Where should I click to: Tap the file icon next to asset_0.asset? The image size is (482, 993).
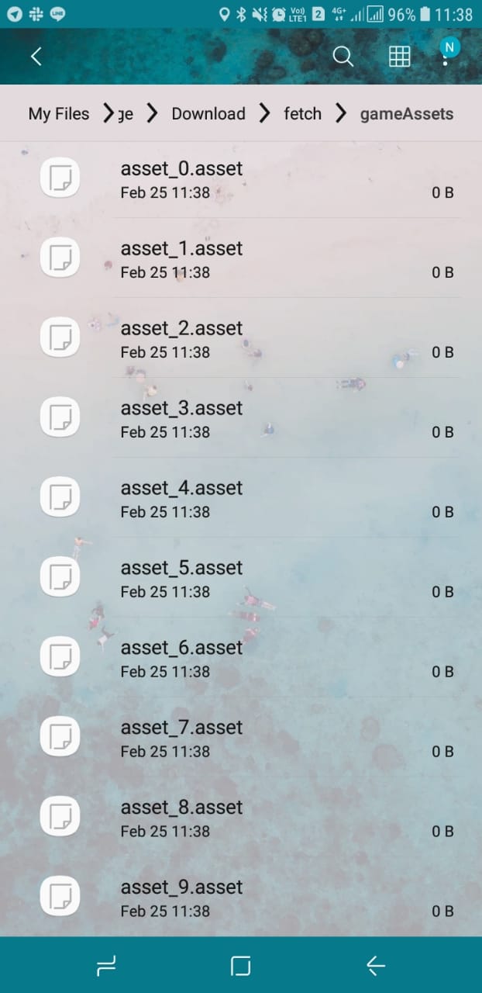[x=60, y=177]
